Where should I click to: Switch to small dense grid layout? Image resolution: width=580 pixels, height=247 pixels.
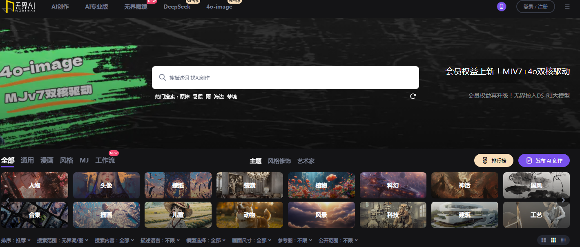[x=563, y=240]
